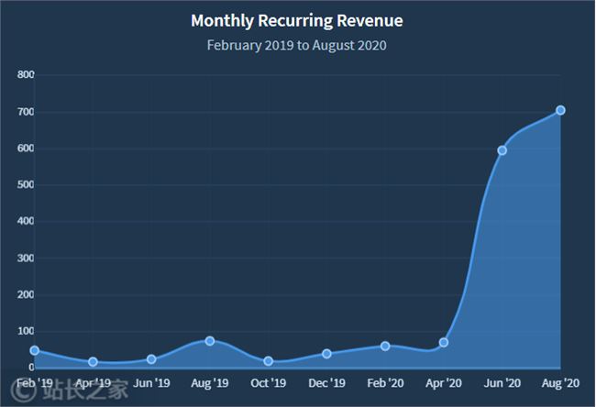Screen dimensions: 596x407
Task: Select the Feb '20 data point
Action: [385, 346]
